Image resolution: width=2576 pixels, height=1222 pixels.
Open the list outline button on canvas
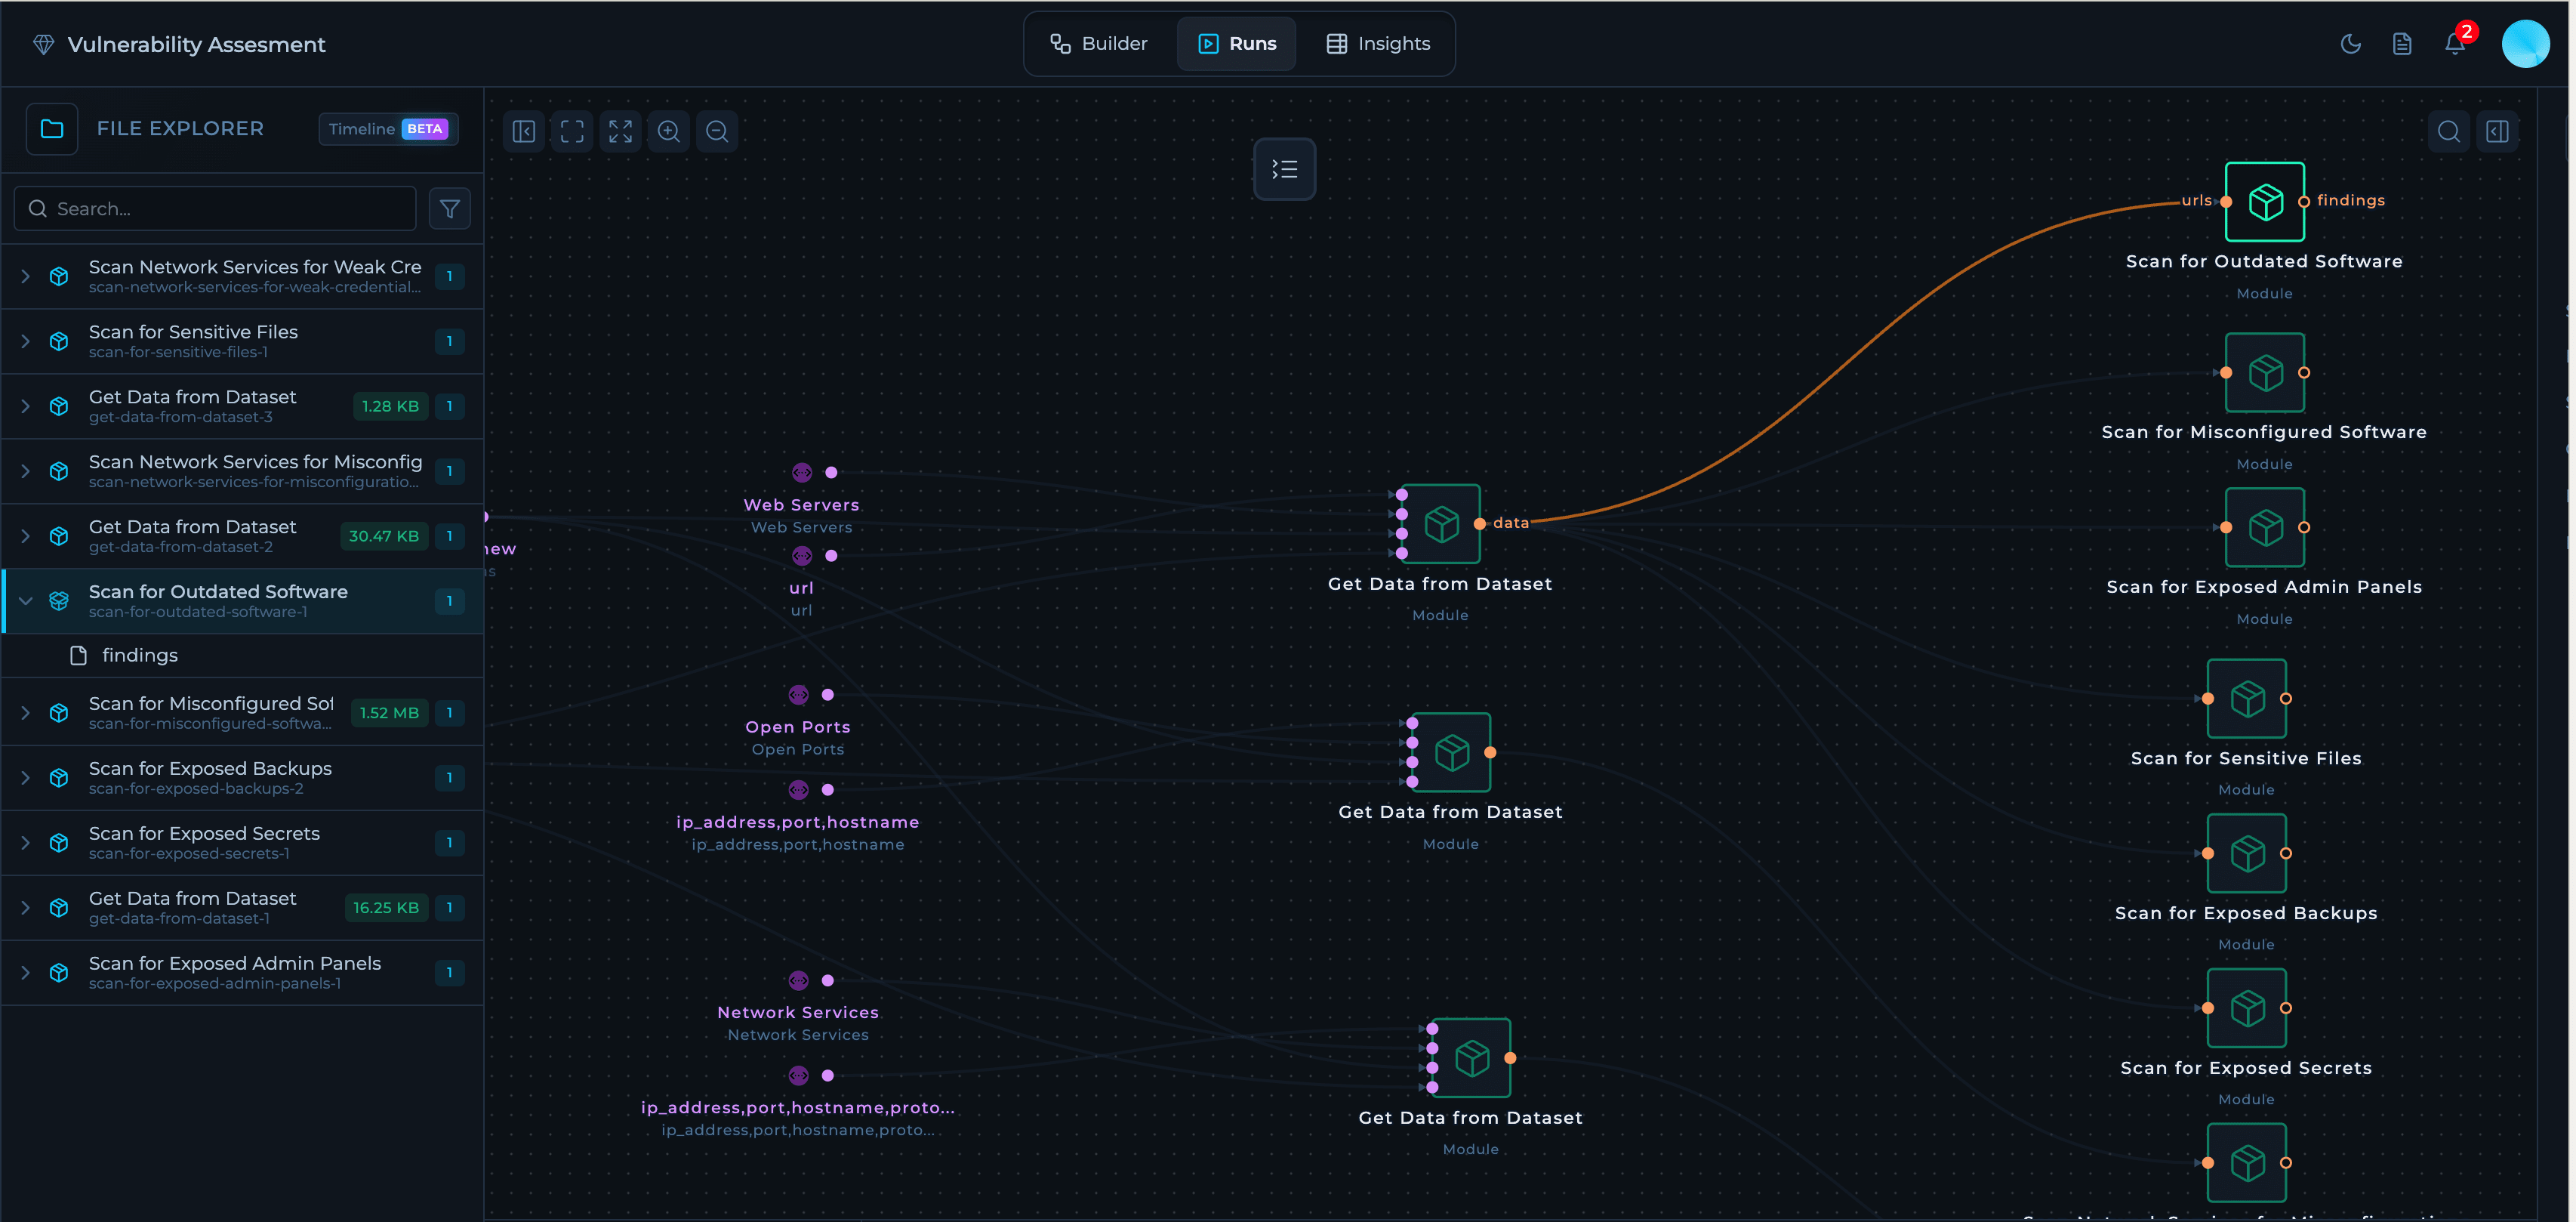click(1284, 169)
